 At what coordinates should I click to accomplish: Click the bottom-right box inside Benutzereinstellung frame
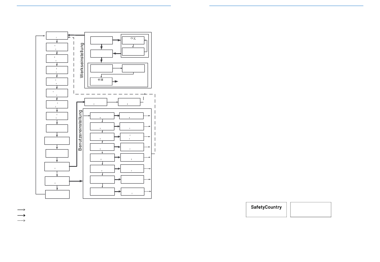tap(132, 192)
